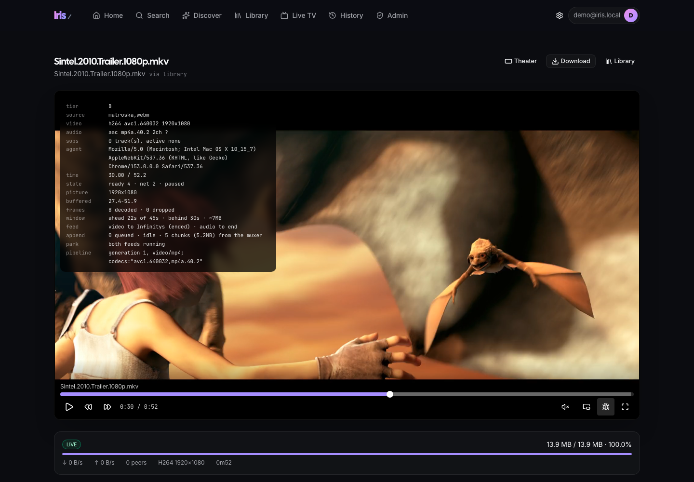
Task: Click the '0 peers' stat
Action: (136, 463)
